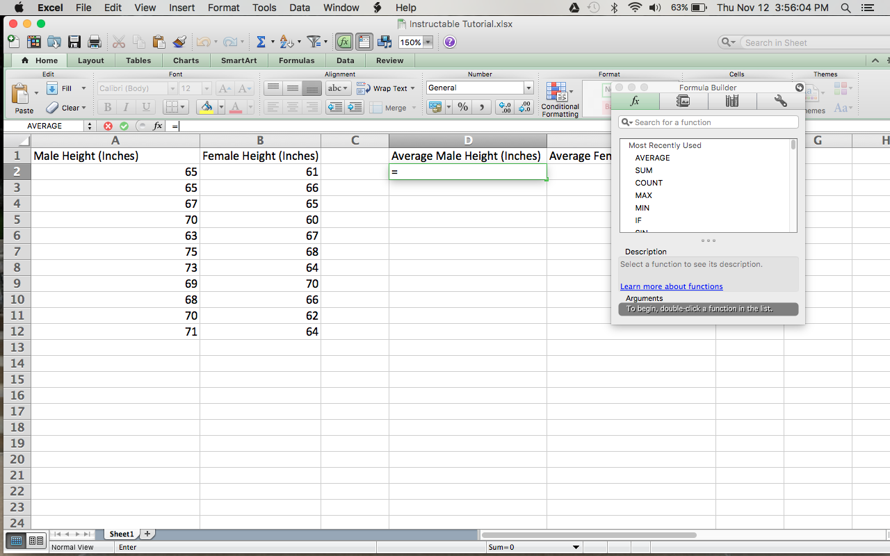Click the Percent Style button
Screen dimensions: 890x556
tap(462, 107)
